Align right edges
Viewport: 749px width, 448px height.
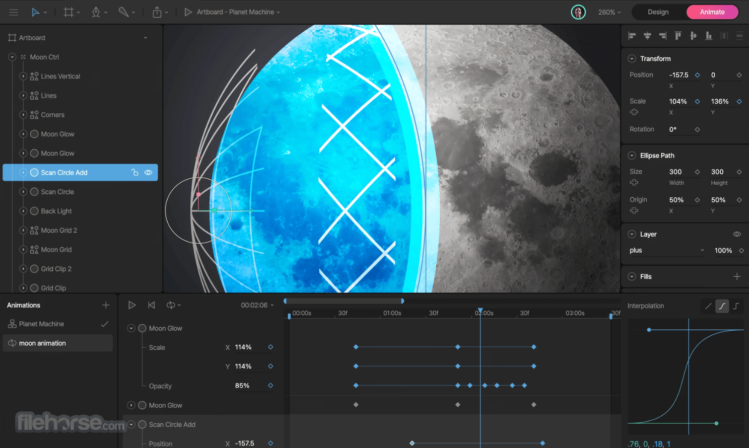[x=663, y=36]
